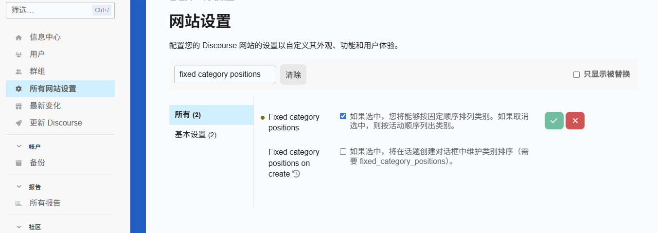
Task: Collapse the 报告 sidebar section
Action: 19,186
